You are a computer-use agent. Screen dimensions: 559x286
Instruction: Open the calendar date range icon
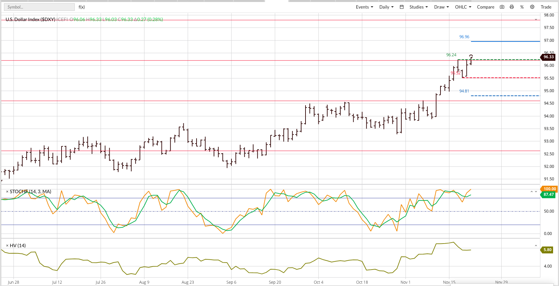[x=402, y=7]
